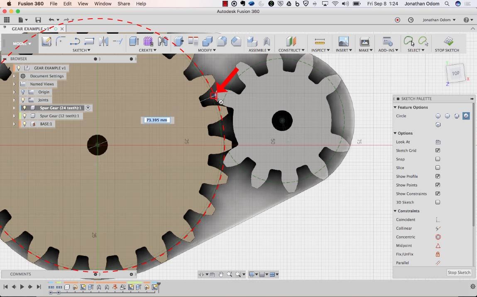Click the Look At icon in Sketch Palette
The image size is (477, 297).
point(438,142)
